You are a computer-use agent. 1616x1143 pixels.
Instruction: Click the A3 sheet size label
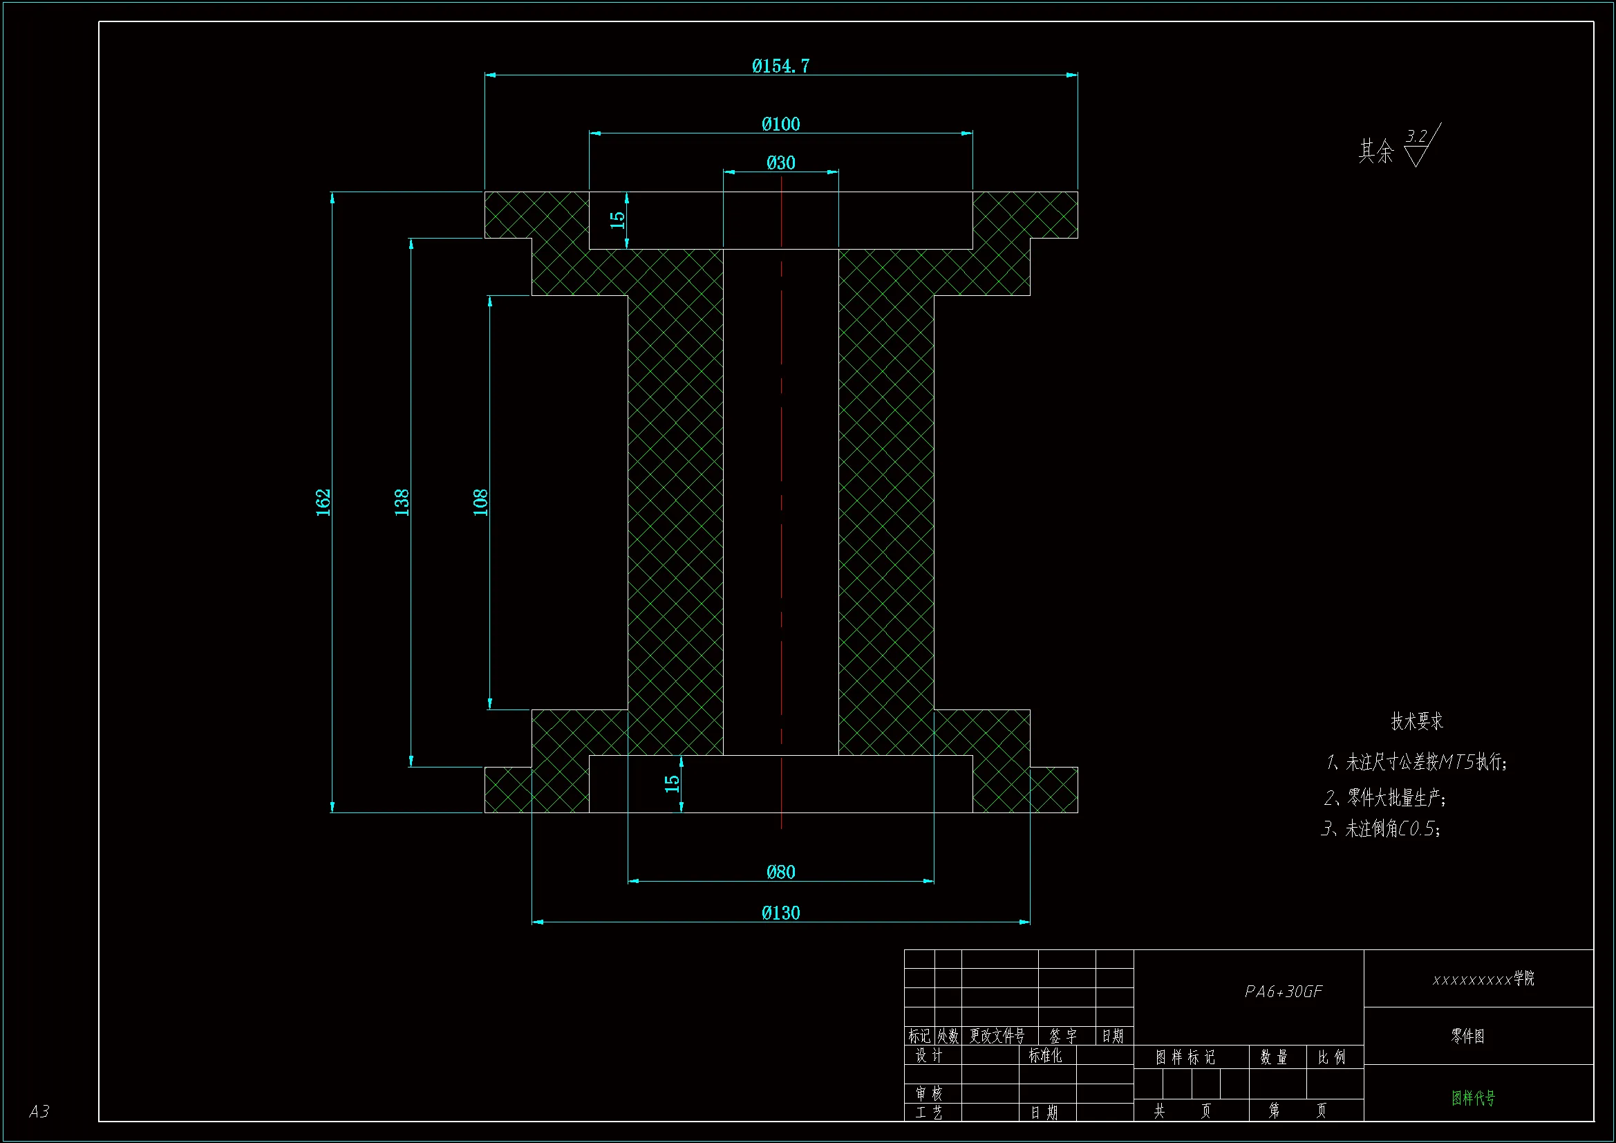click(39, 1111)
